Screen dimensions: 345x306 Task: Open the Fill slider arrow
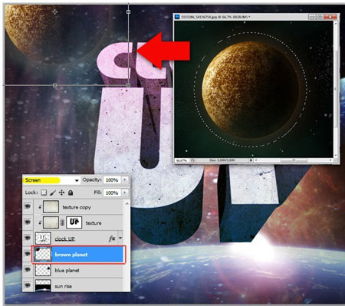click(125, 192)
